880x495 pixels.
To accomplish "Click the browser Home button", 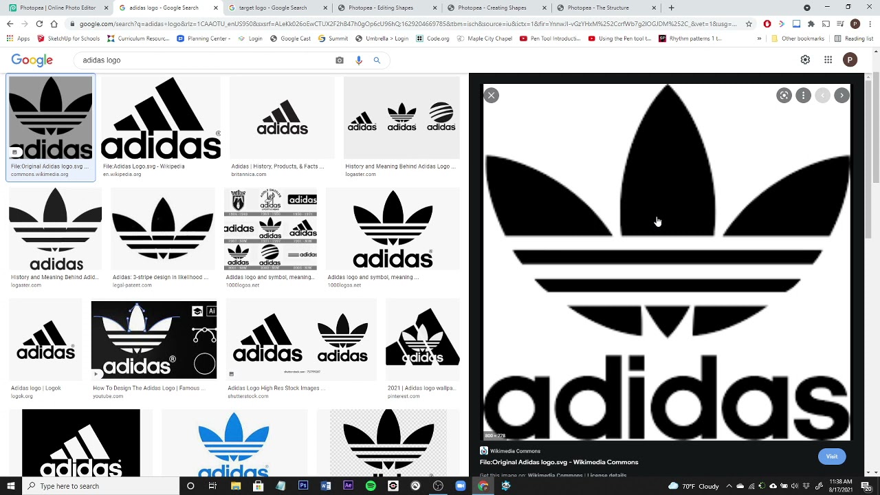I will point(54,24).
